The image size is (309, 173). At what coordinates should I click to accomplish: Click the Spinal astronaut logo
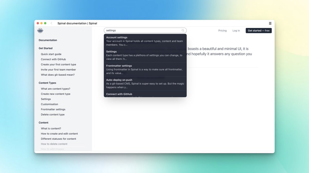(x=40, y=30)
